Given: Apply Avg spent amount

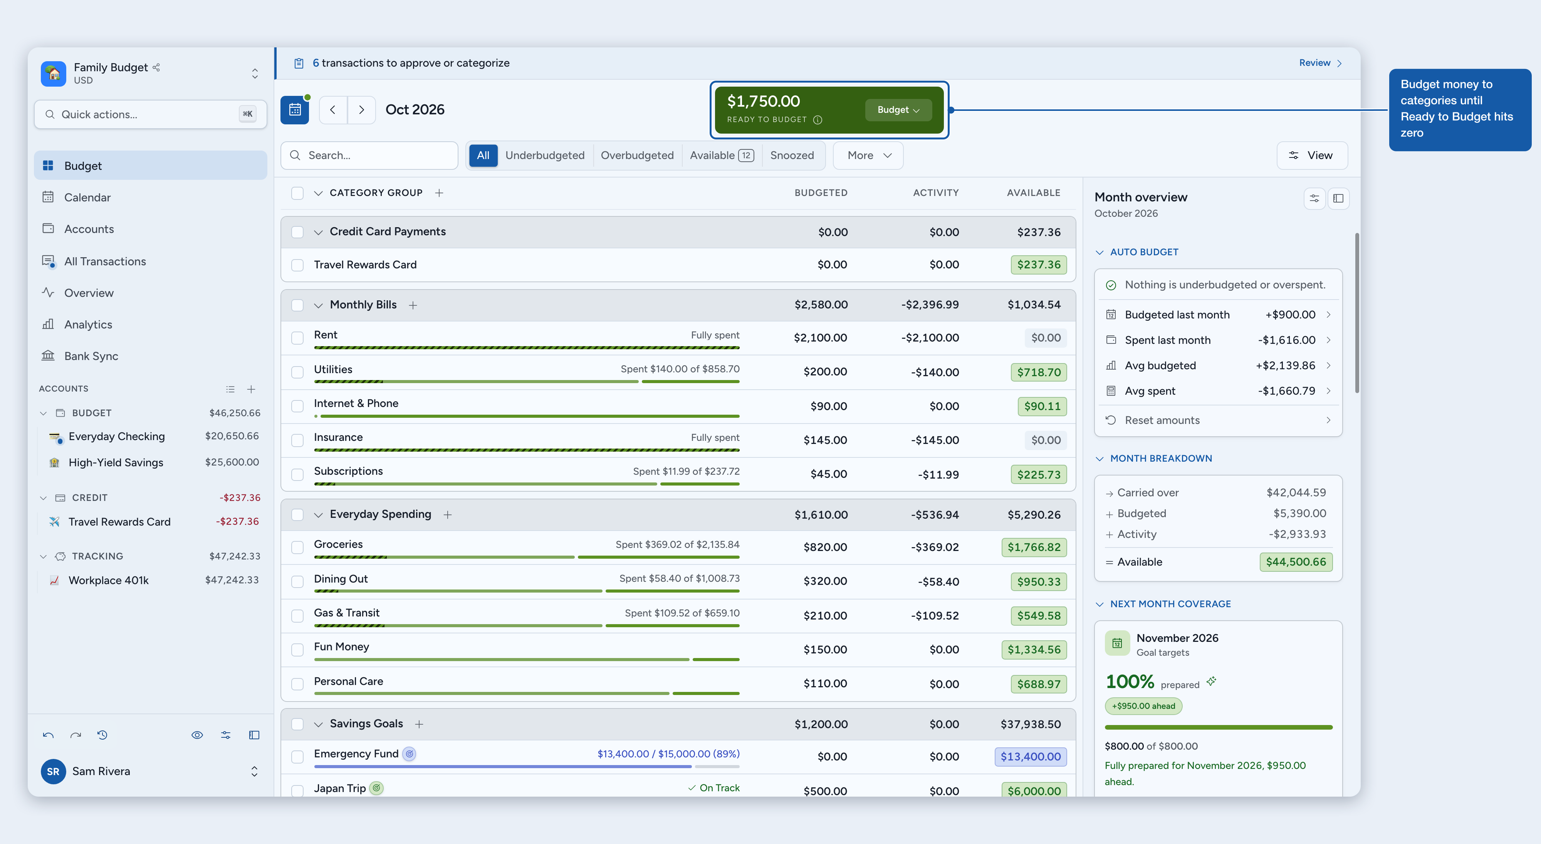Looking at the screenshot, I should pyautogui.click(x=1218, y=391).
